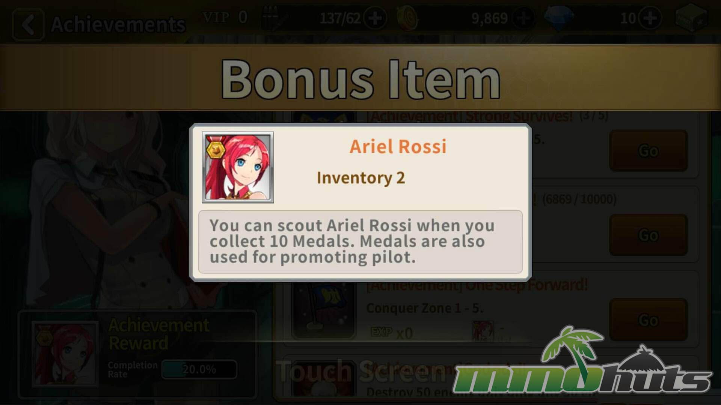Tap the Ariel Rossi name heading
Screen dimensions: 721x405
point(398,146)
